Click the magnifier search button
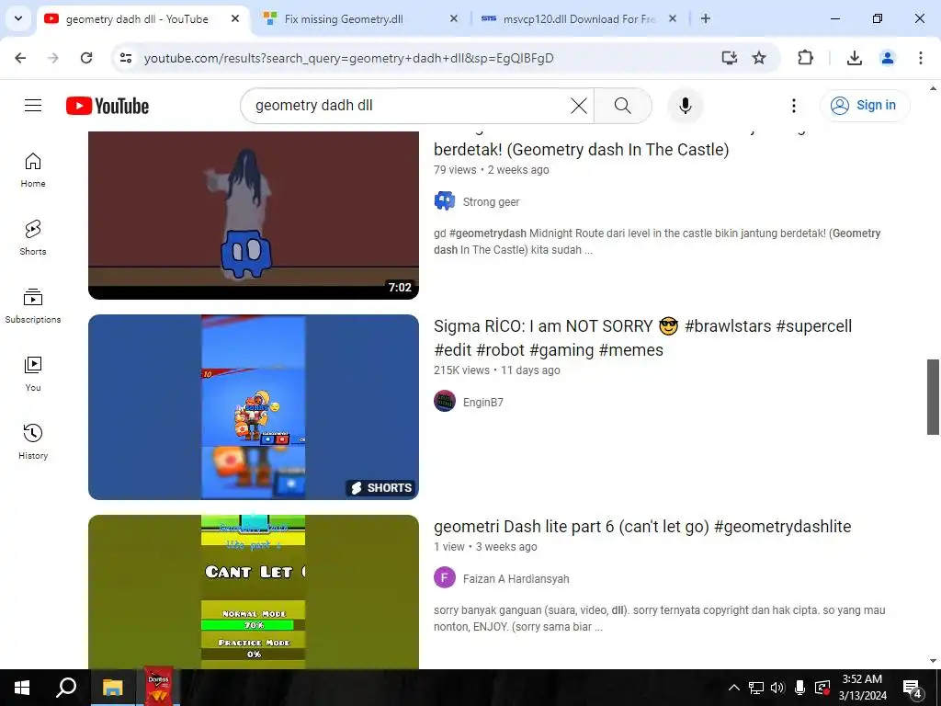The height and width of the screenshot is (706, 941). [622, 106]
